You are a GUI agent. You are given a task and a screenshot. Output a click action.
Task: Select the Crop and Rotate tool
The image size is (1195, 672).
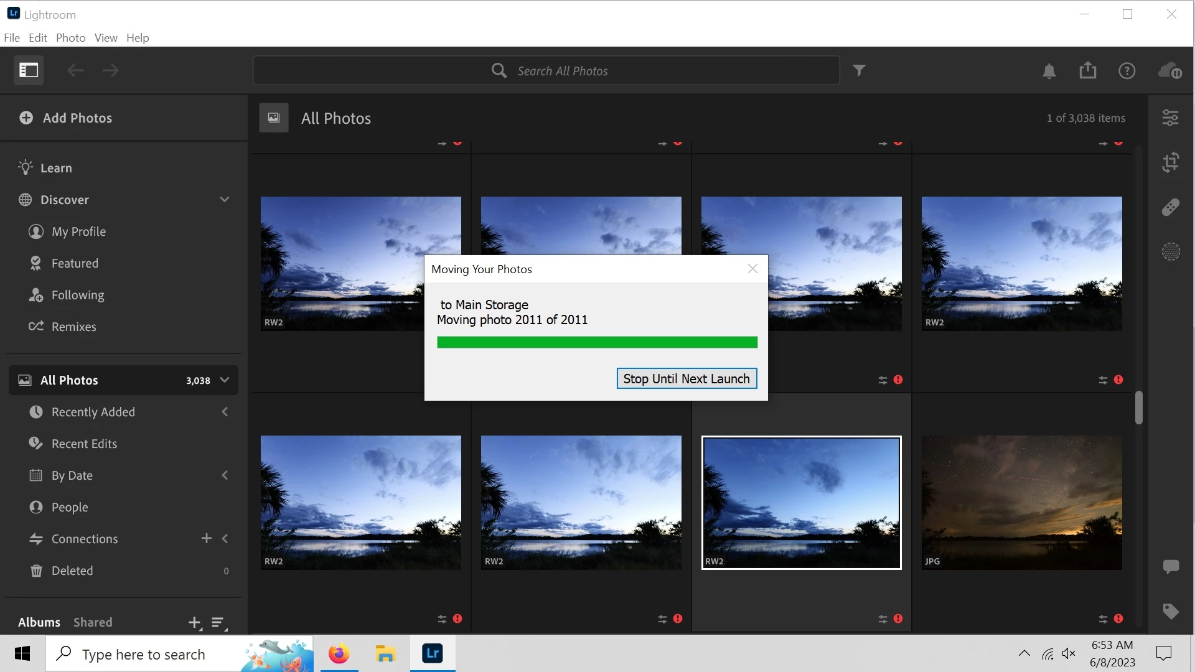pos(1171,162)
